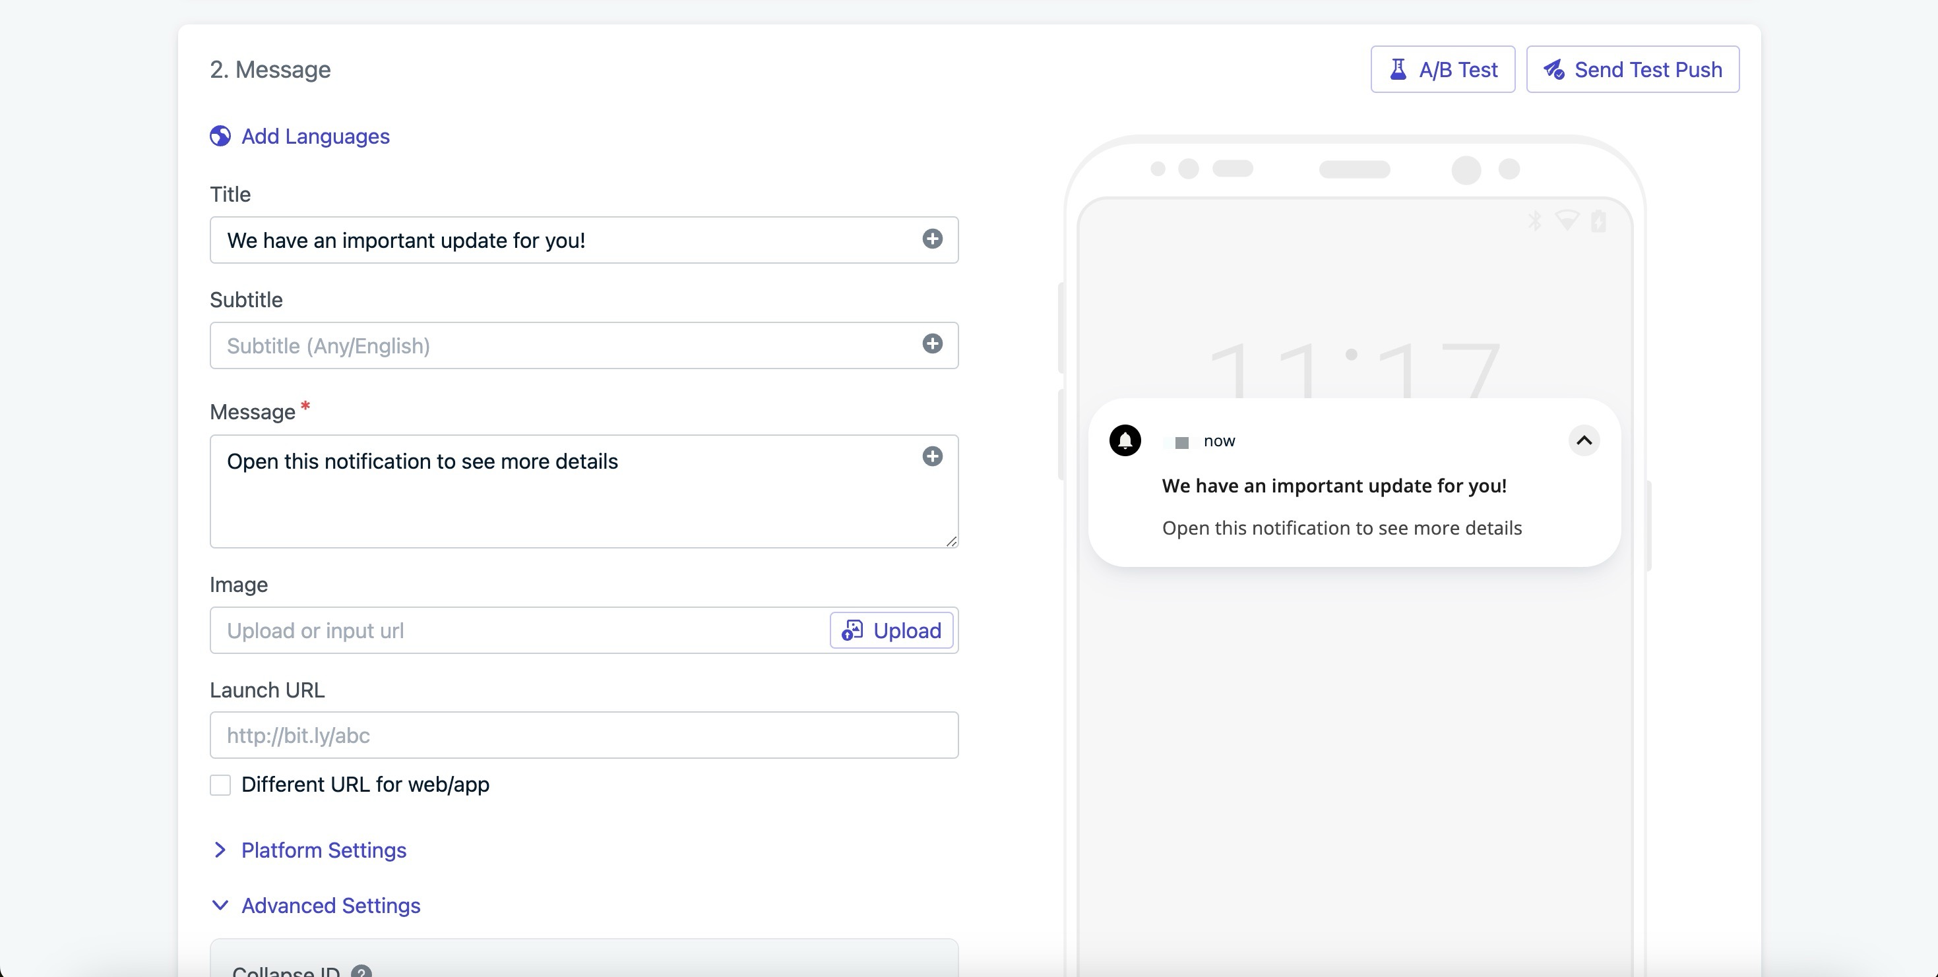Enable Different URL for web/app checkbox
1938x977 pixels.
click(220, 785)
